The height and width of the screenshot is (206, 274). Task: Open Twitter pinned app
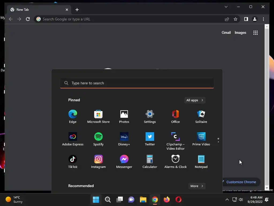click(x=150, y=139)
